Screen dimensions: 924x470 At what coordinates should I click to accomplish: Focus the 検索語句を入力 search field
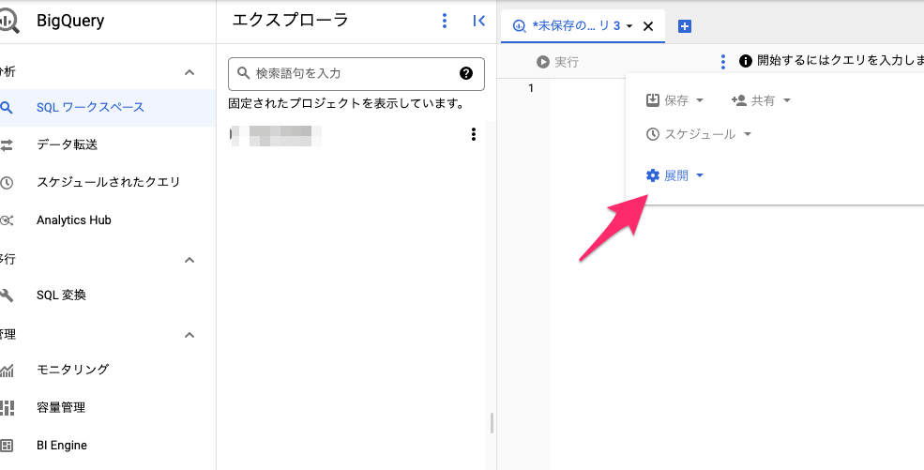356,73
